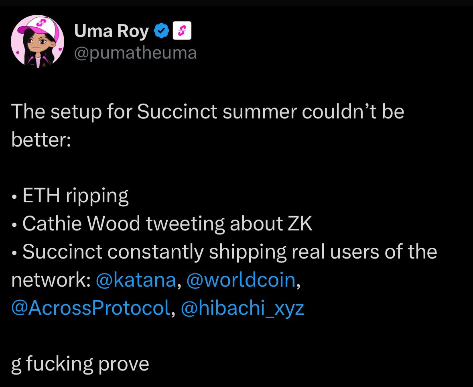Open the @worldcoin mention link
The image size is (473, 387).
[x=241, y=280]
